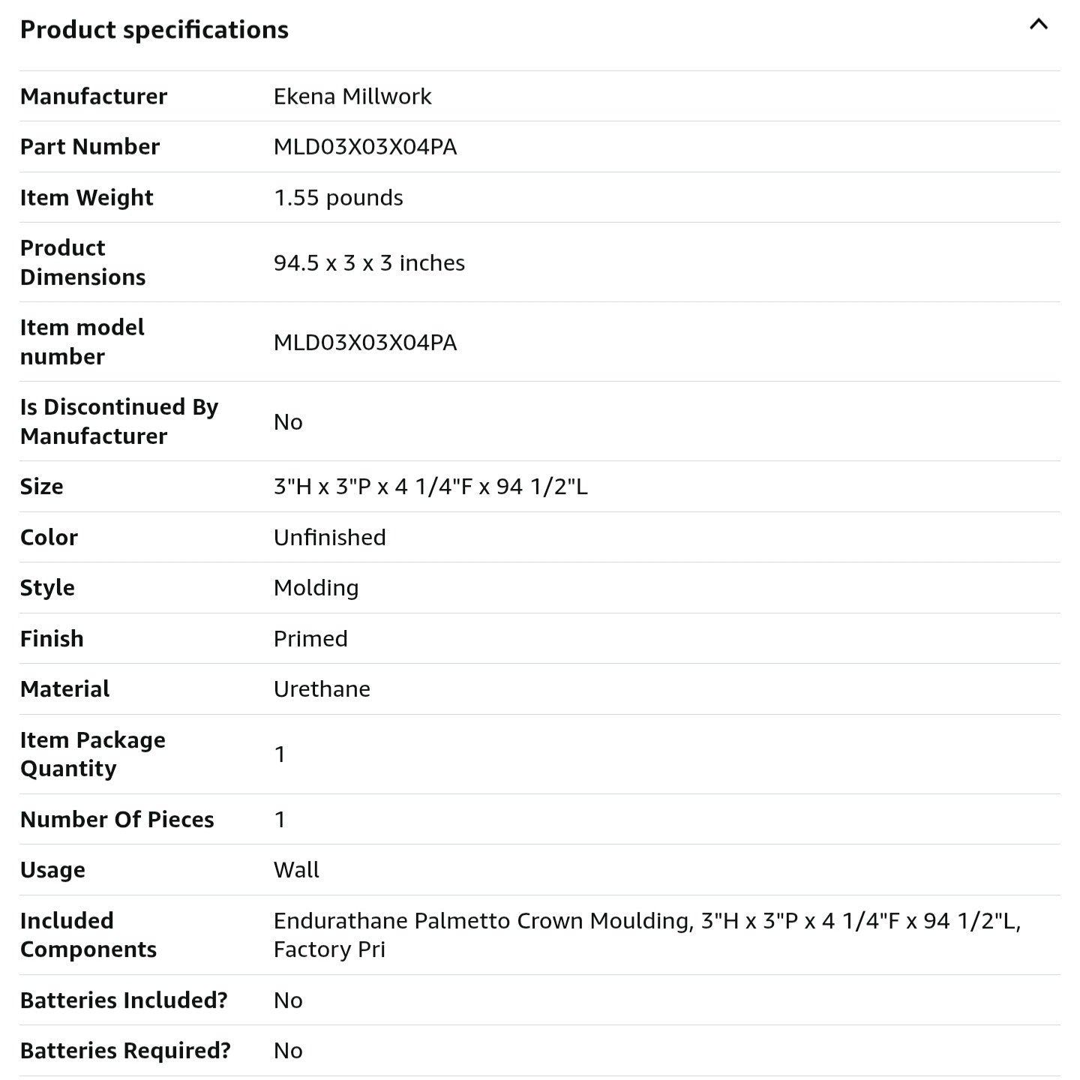Image resolution: width=1080 pixels, height=1080 pixels.
Task: Click the Batteries Included? label
Action: coord(124,1000)
